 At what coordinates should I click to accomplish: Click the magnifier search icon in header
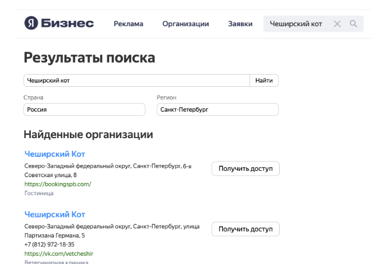point(353,23)
